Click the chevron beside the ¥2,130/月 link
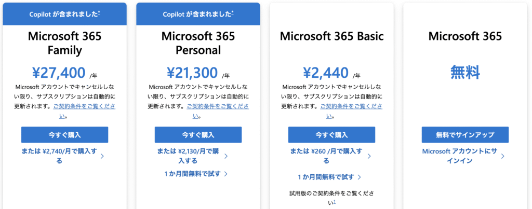 click(226, 156)
